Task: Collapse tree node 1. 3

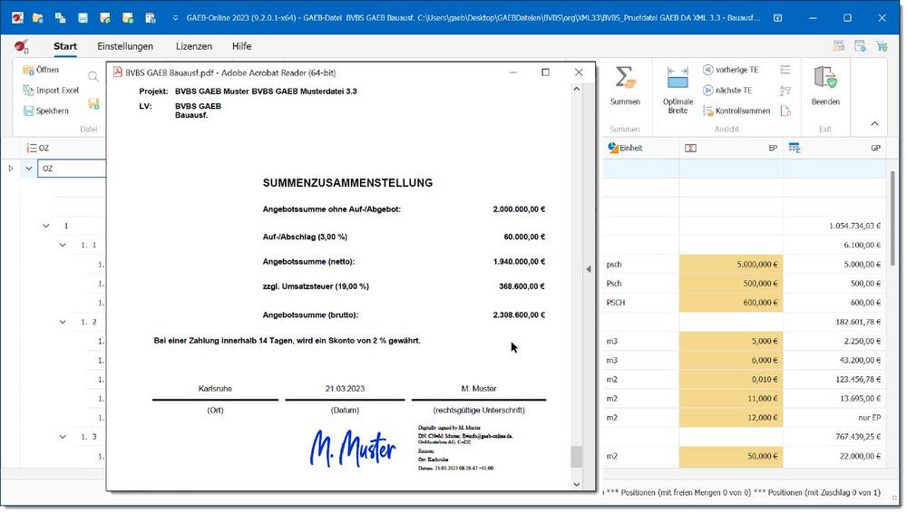Action: tap(63, 437)
